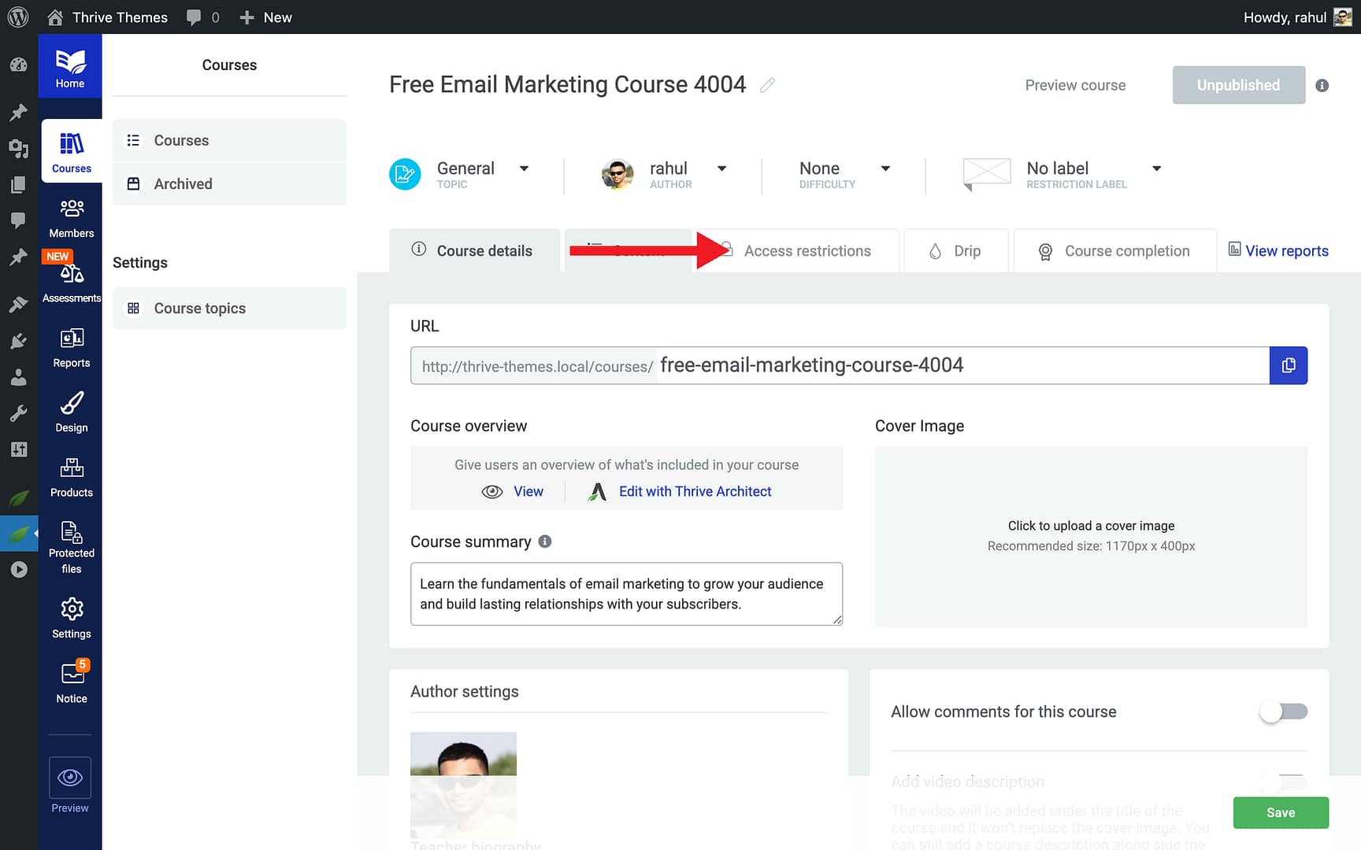Image resolution: width=1361 pixels, height=850 pixels.
Task: Open the author dropdown for rahul
Action: pyautogui.click(x=721, y=168)
